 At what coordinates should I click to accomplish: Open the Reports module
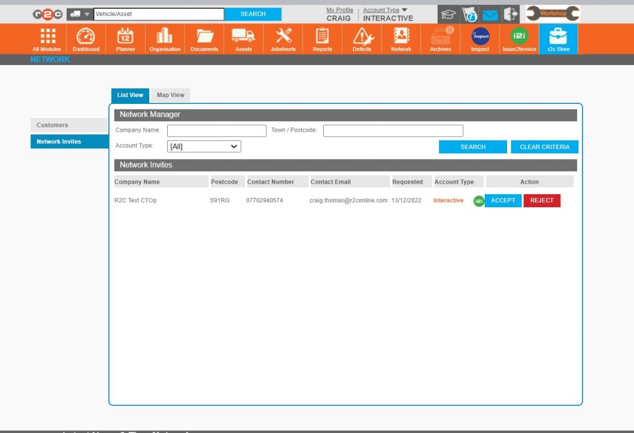tap(322, 38)
